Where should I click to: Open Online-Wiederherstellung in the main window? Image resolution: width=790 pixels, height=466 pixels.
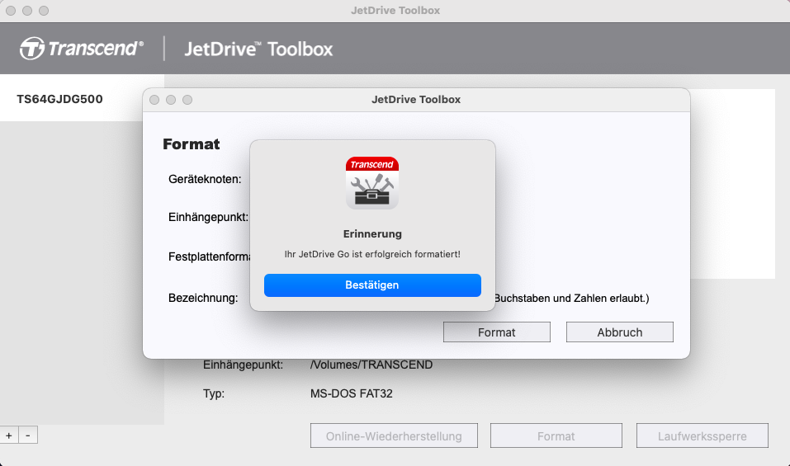(394, 435)
